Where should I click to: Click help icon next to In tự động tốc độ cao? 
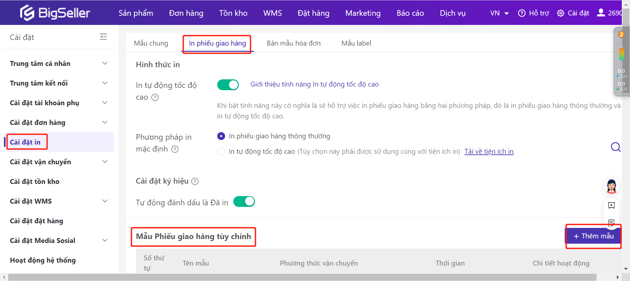155,97
